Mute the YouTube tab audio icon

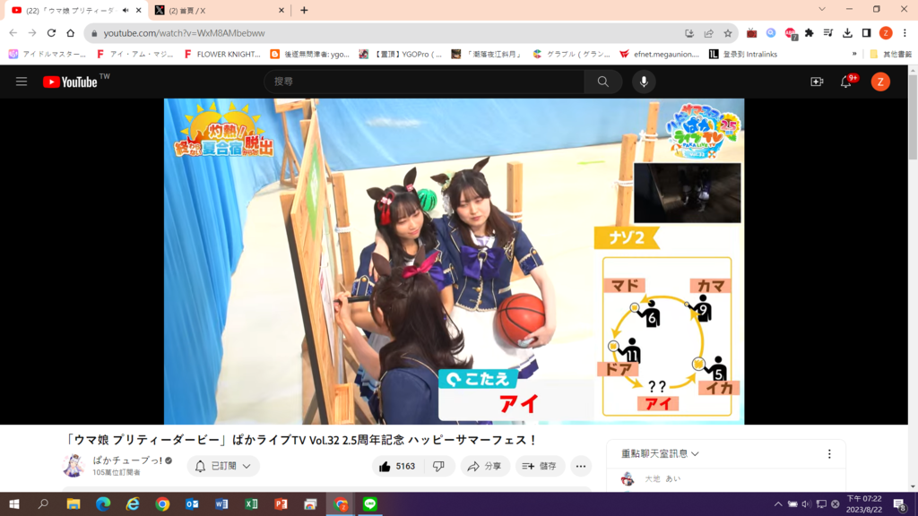(x=126, y=11)
